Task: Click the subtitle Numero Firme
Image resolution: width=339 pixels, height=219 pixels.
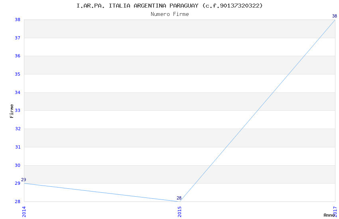Action: coord(170,14)
